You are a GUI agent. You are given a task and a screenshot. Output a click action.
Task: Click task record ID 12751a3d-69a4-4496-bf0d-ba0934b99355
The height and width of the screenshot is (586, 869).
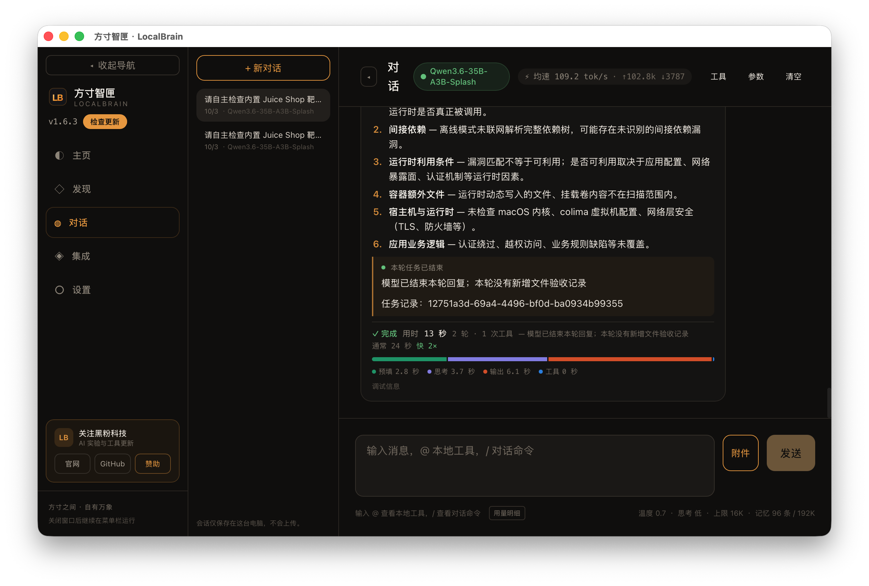(x=525, y=303)
